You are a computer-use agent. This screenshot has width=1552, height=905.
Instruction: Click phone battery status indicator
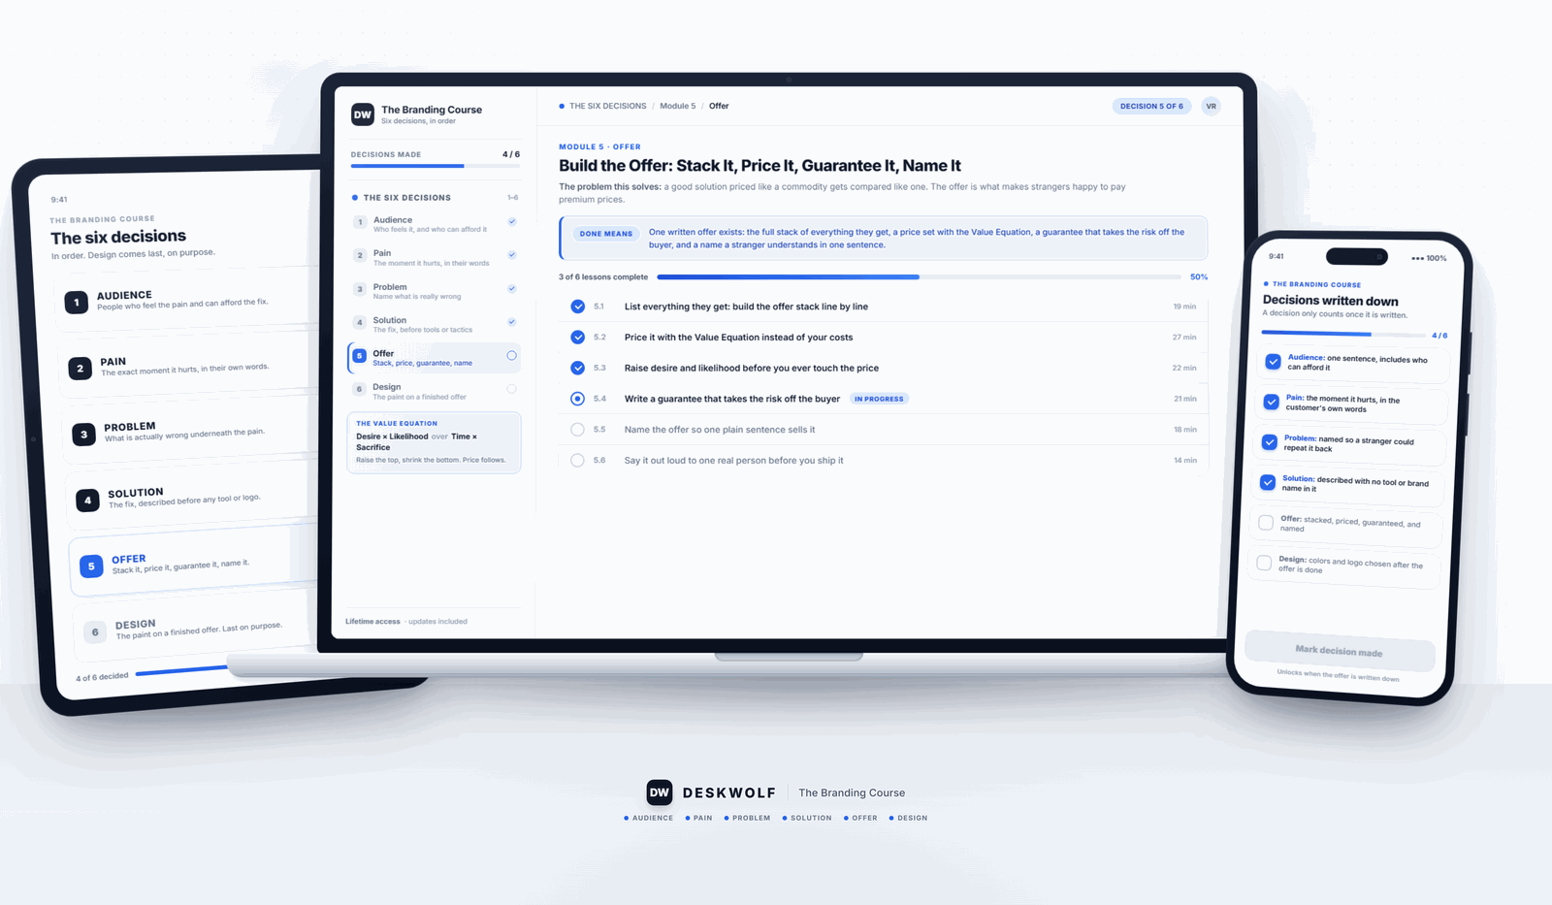point(1430,258)
